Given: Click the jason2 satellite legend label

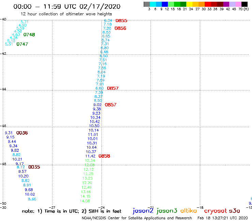Looking at the screenshot, I should pyautogui.click(x=143, y=211).
